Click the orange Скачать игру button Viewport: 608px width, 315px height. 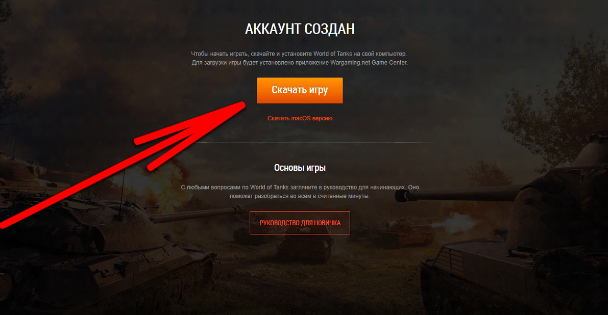(300, 91)
